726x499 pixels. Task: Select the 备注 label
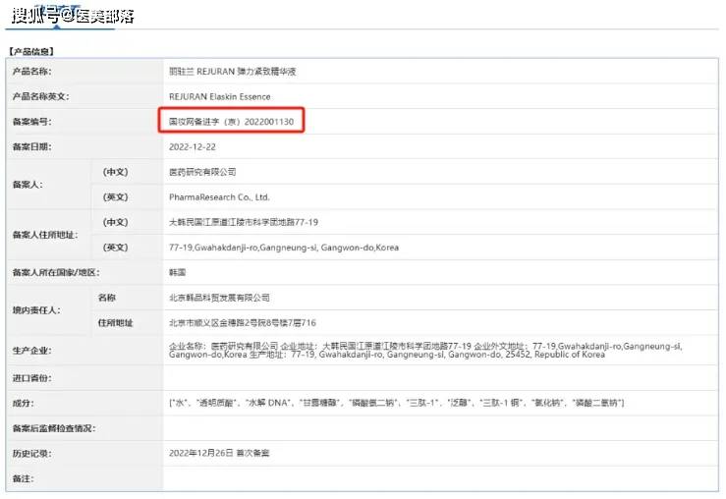[24, 478]
